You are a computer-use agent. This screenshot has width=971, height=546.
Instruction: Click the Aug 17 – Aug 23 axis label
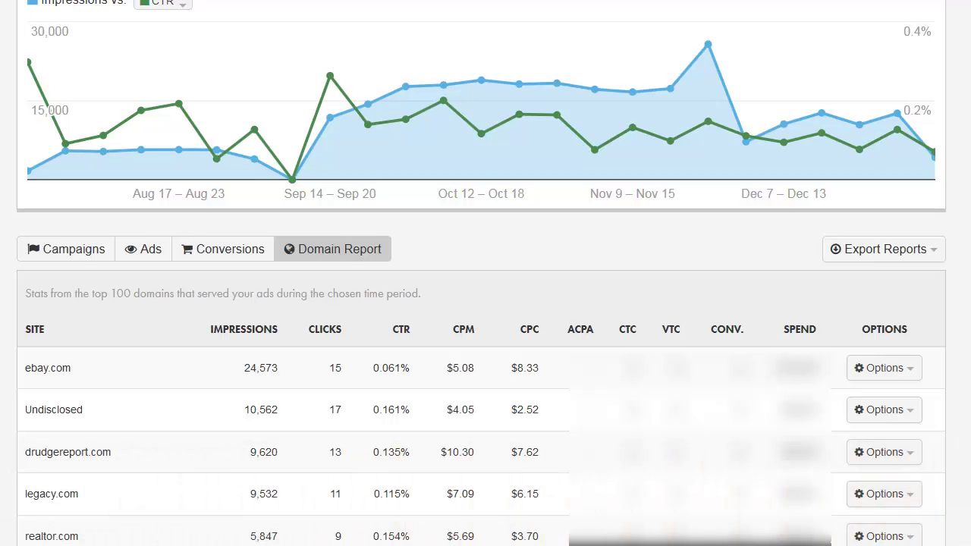tap(179, 193)
